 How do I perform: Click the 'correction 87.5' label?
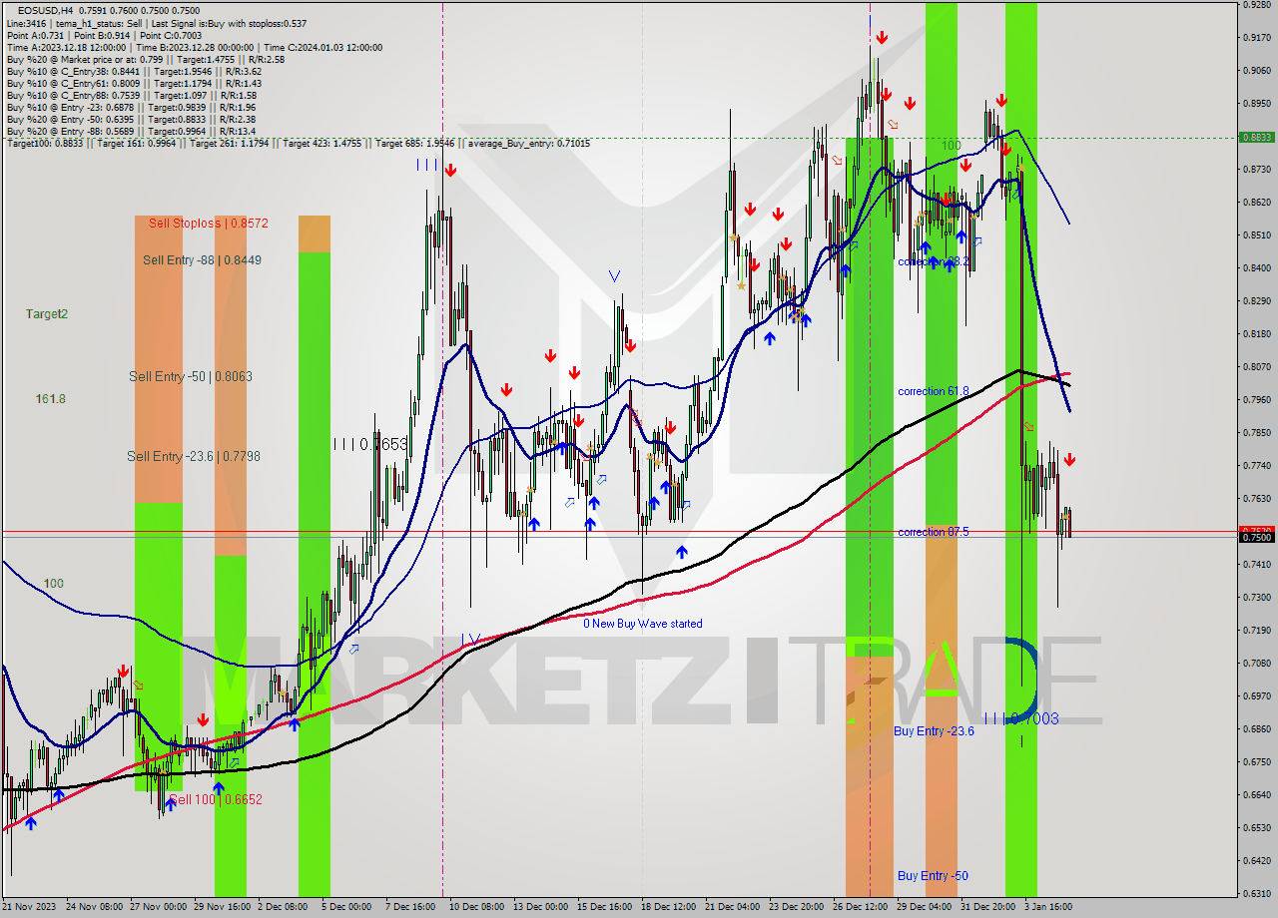pyautogui.click(x=934, y=532)
